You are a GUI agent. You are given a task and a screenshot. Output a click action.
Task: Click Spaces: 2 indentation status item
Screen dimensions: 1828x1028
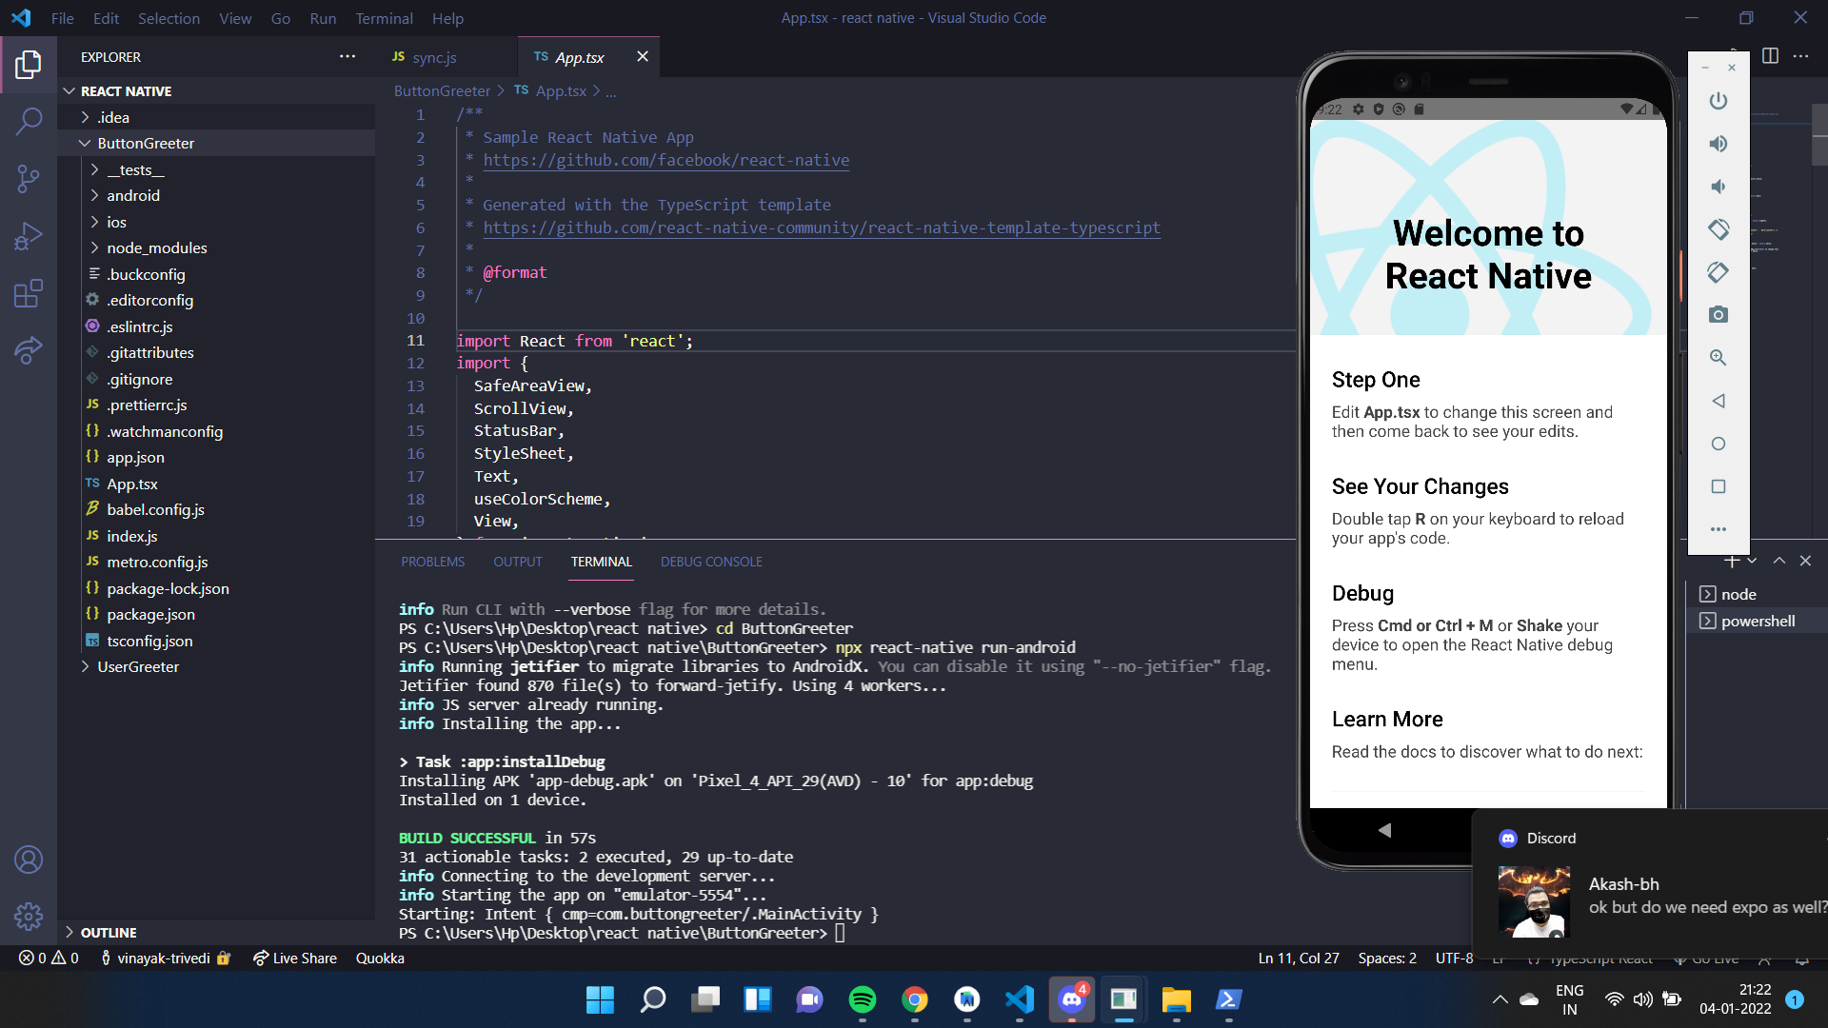pos(1387,959)
